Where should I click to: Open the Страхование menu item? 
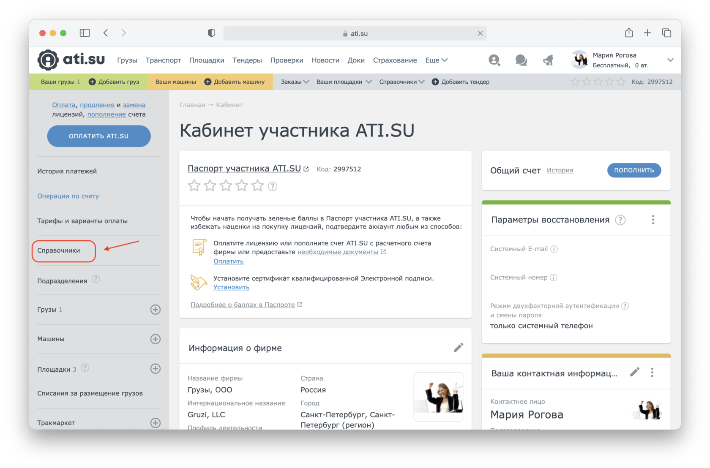(x=395, y=60)
